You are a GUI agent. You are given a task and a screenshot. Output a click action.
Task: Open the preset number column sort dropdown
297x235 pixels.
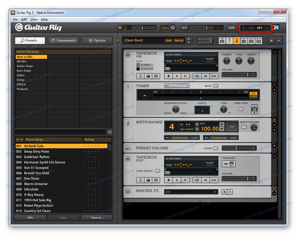21,140
